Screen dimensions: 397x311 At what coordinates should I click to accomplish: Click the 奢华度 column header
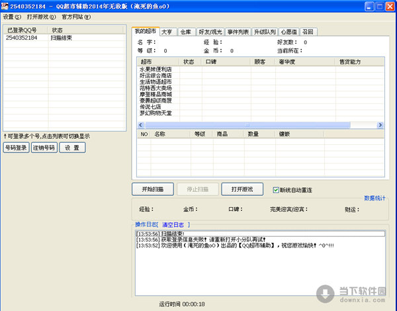pyautogui.click(x=305, y=62)
